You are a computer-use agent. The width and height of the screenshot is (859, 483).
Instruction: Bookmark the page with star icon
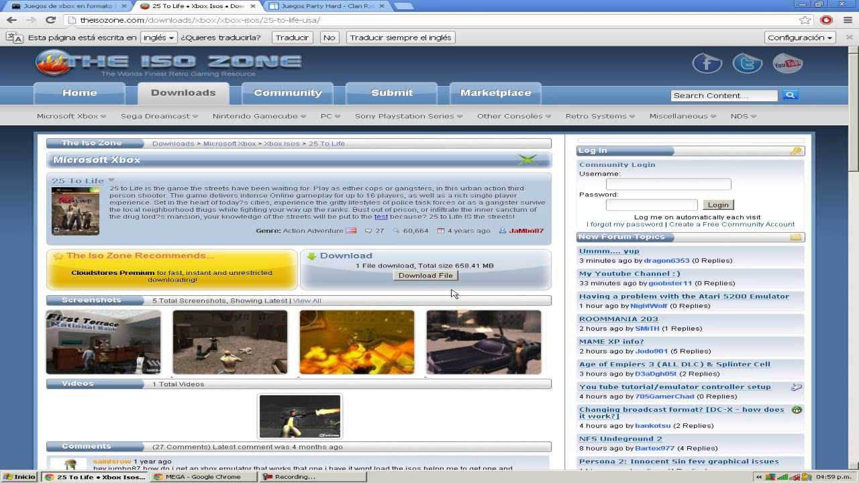pyautogui.click(x=805, y=20)
